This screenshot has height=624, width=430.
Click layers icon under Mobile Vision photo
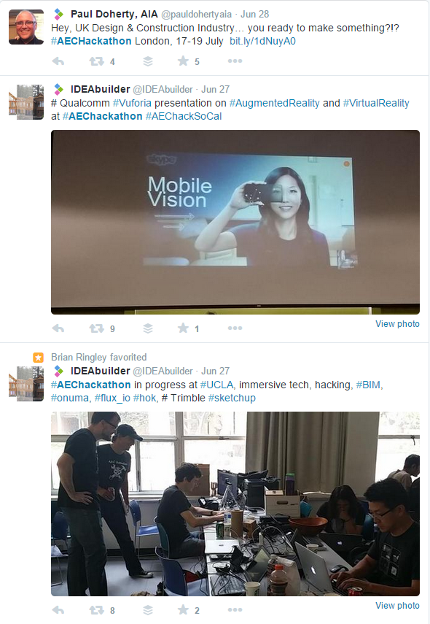(x=148, y=328)
